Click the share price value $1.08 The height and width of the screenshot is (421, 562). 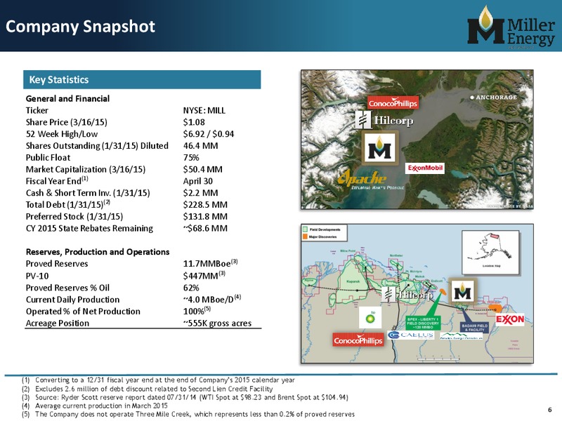coord(194,122)
